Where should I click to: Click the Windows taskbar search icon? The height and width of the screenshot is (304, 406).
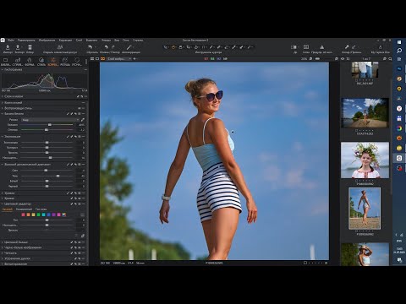coord(399,51)
